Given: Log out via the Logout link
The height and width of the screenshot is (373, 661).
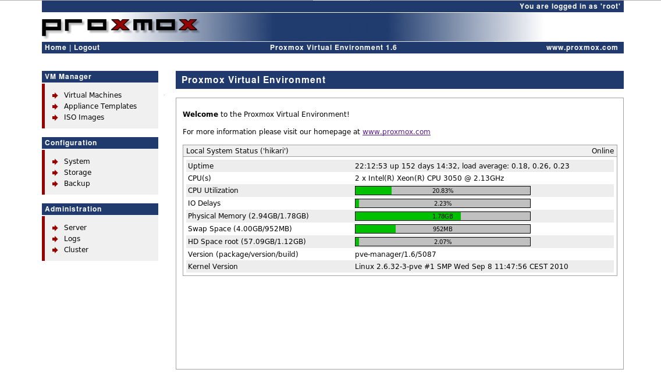Looking at the screenshot, I should click(x=87, y=48).
